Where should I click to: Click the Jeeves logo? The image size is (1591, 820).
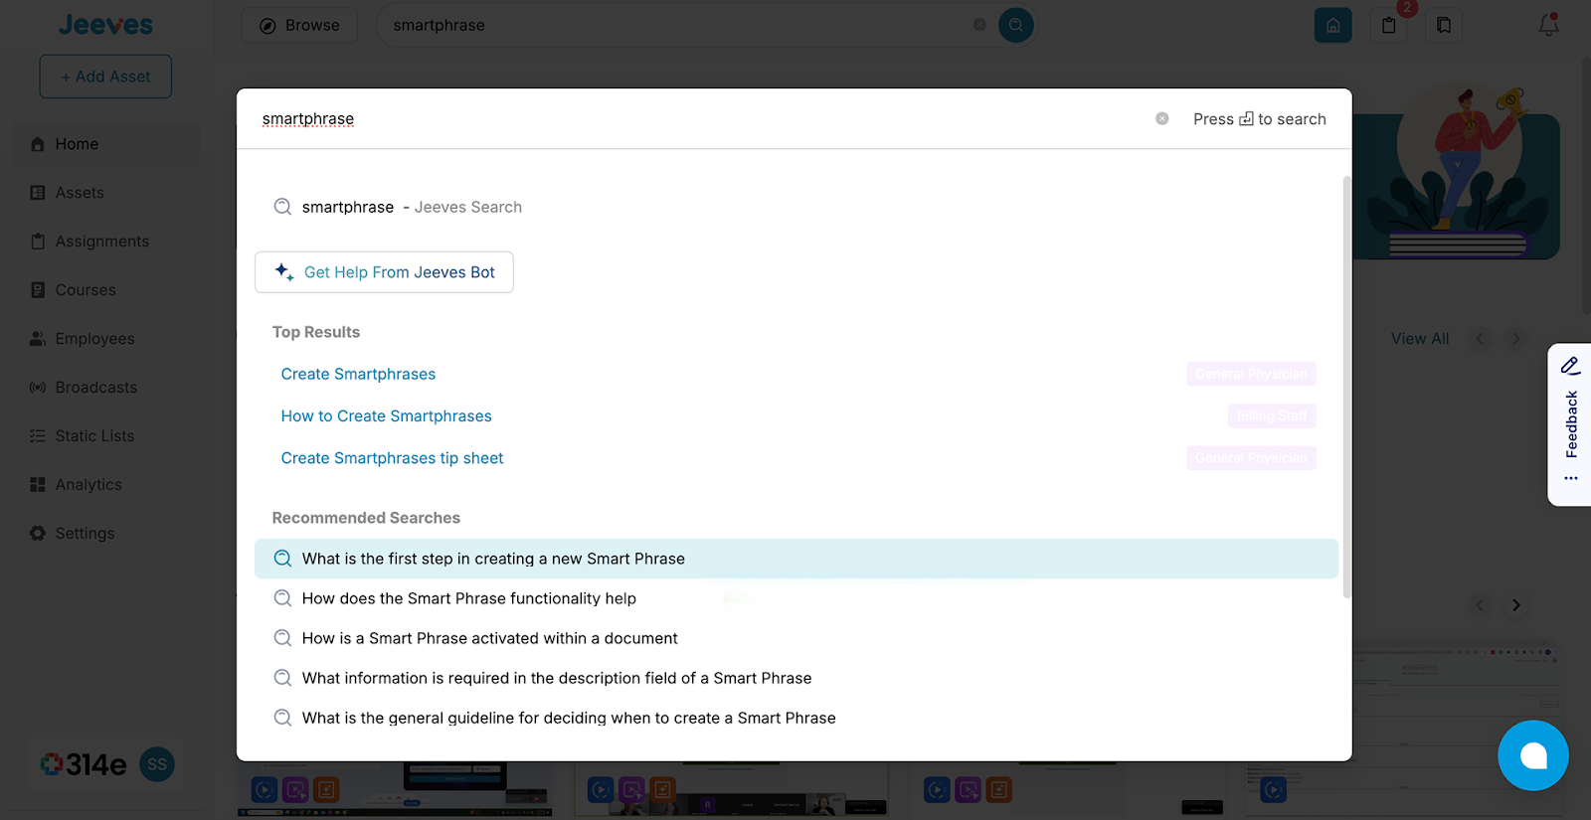tap(105, 25)
